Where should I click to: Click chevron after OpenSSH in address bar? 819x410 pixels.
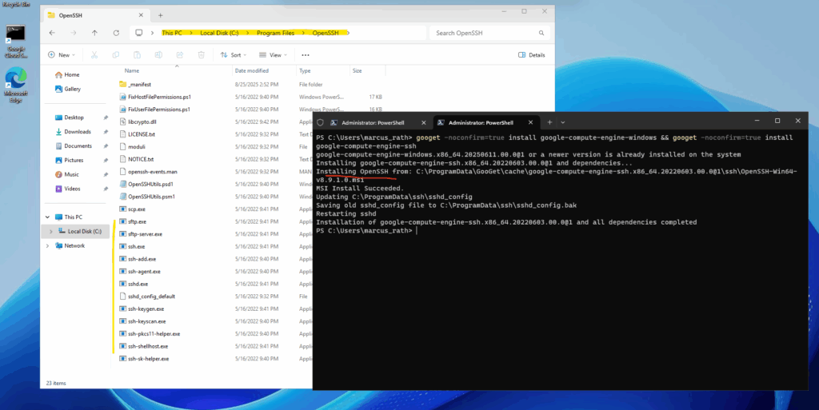click(349, 33)
